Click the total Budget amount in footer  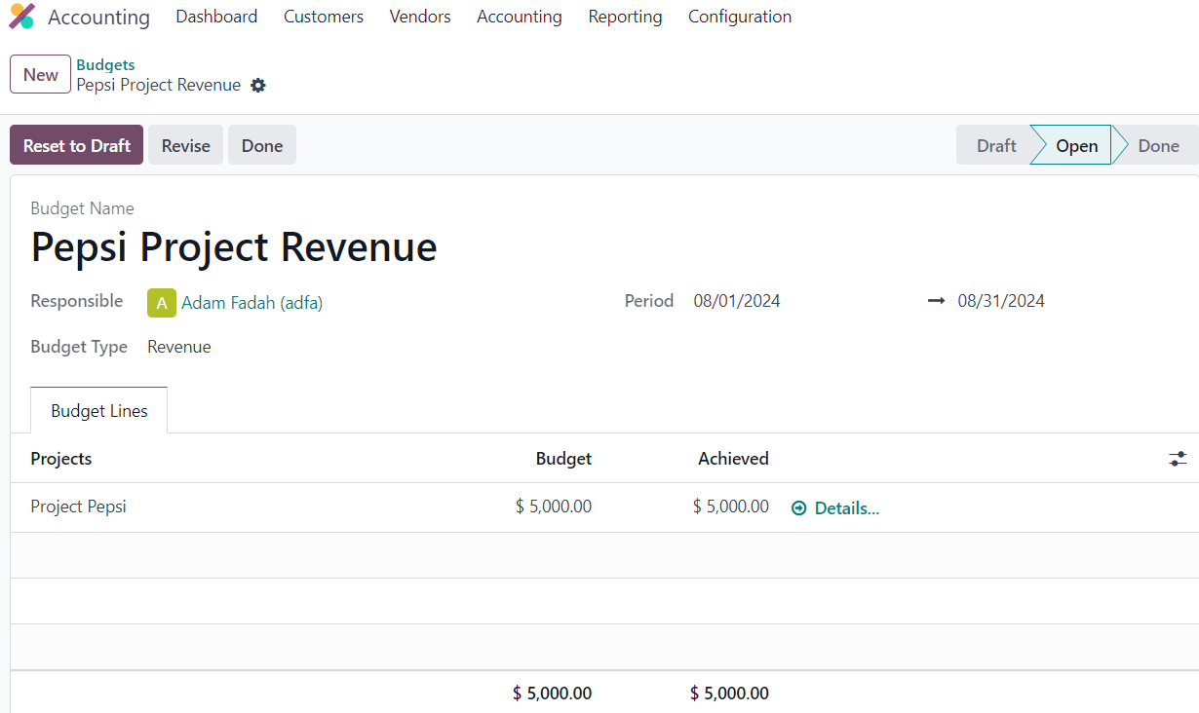pyautogui.click(x=552, y=694)
